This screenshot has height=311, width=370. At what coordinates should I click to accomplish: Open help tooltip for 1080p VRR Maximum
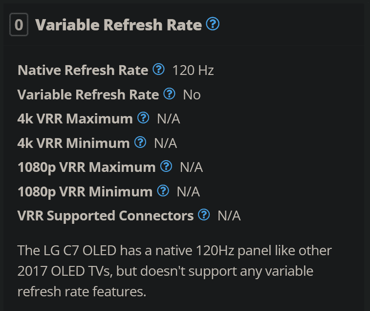coord(166,166)
